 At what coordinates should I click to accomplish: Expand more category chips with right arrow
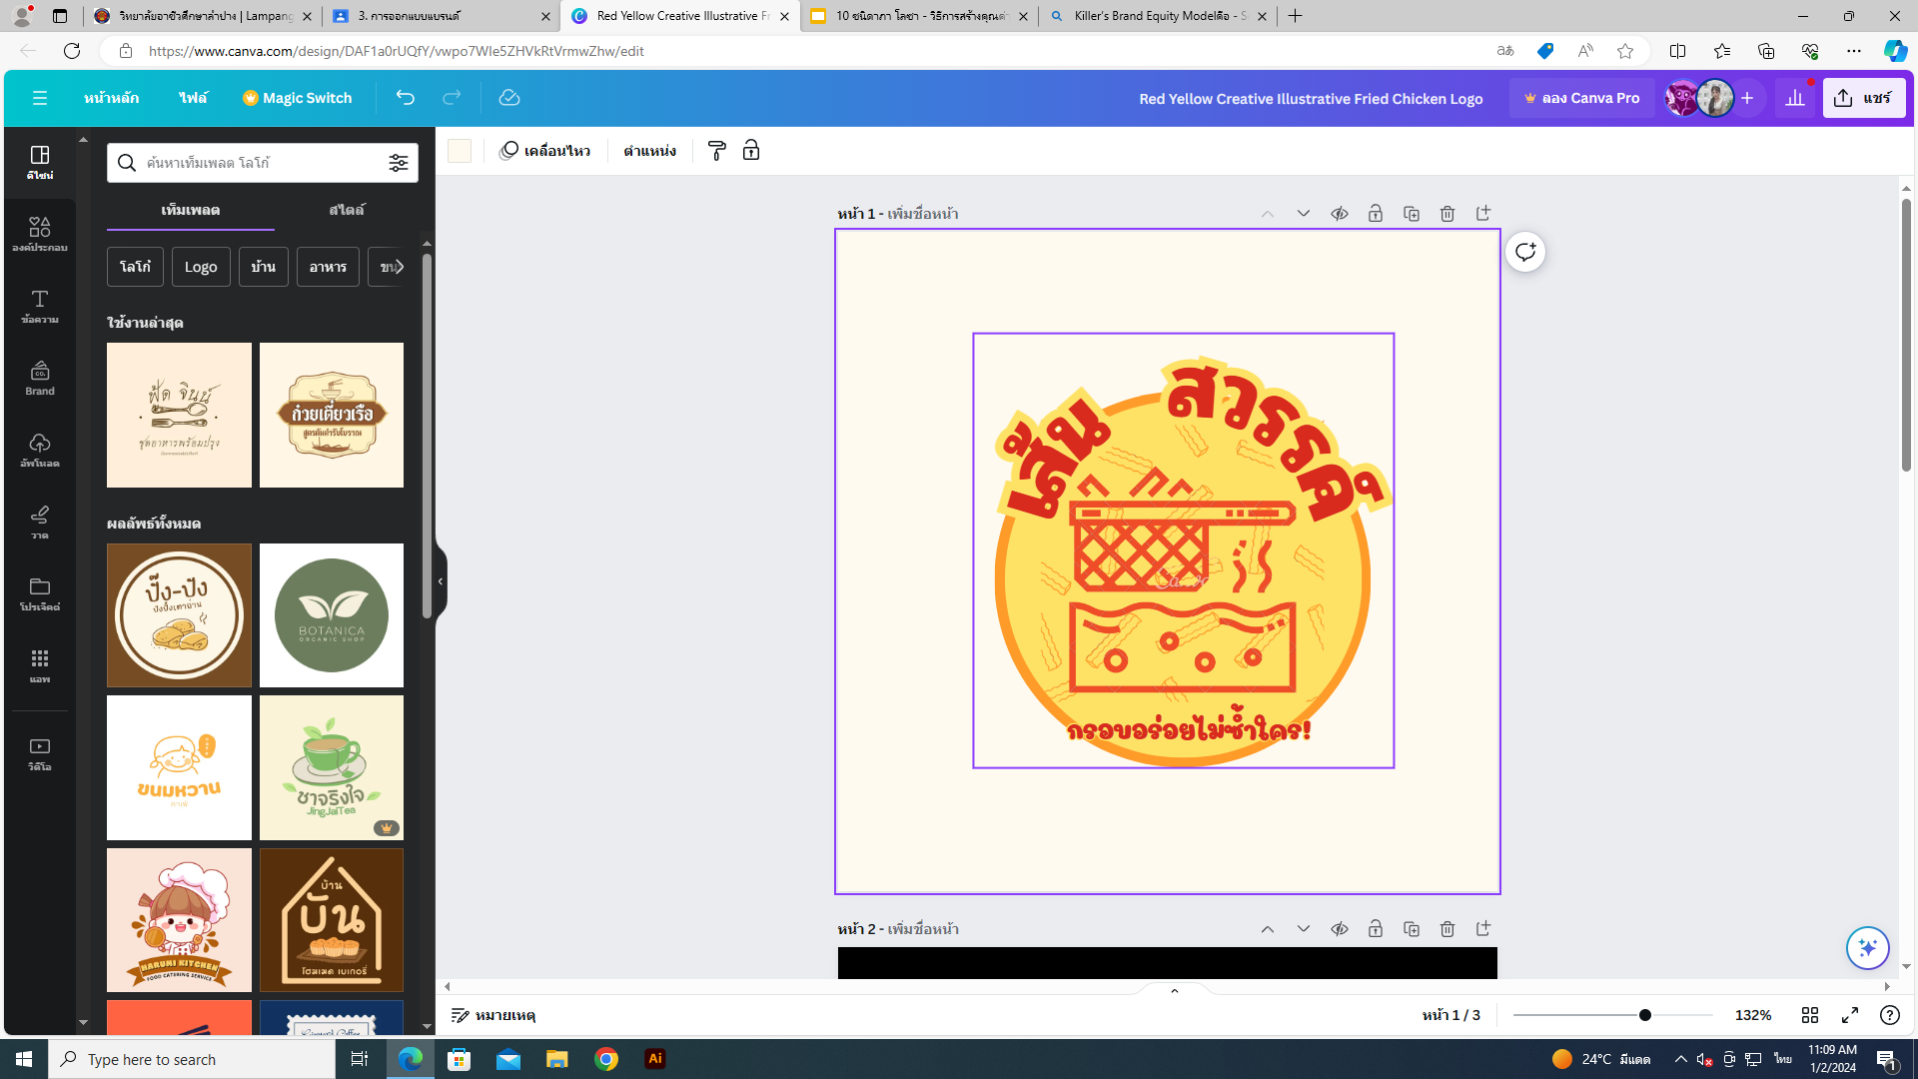pos(399,267)
